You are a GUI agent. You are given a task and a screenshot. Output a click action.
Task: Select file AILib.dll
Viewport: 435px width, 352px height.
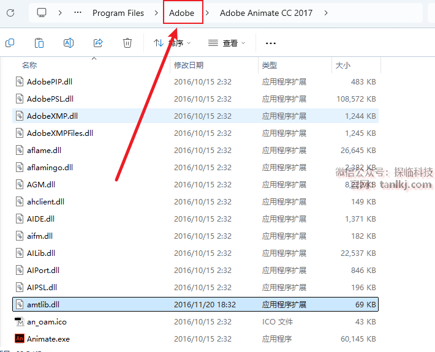click(195, 253)
